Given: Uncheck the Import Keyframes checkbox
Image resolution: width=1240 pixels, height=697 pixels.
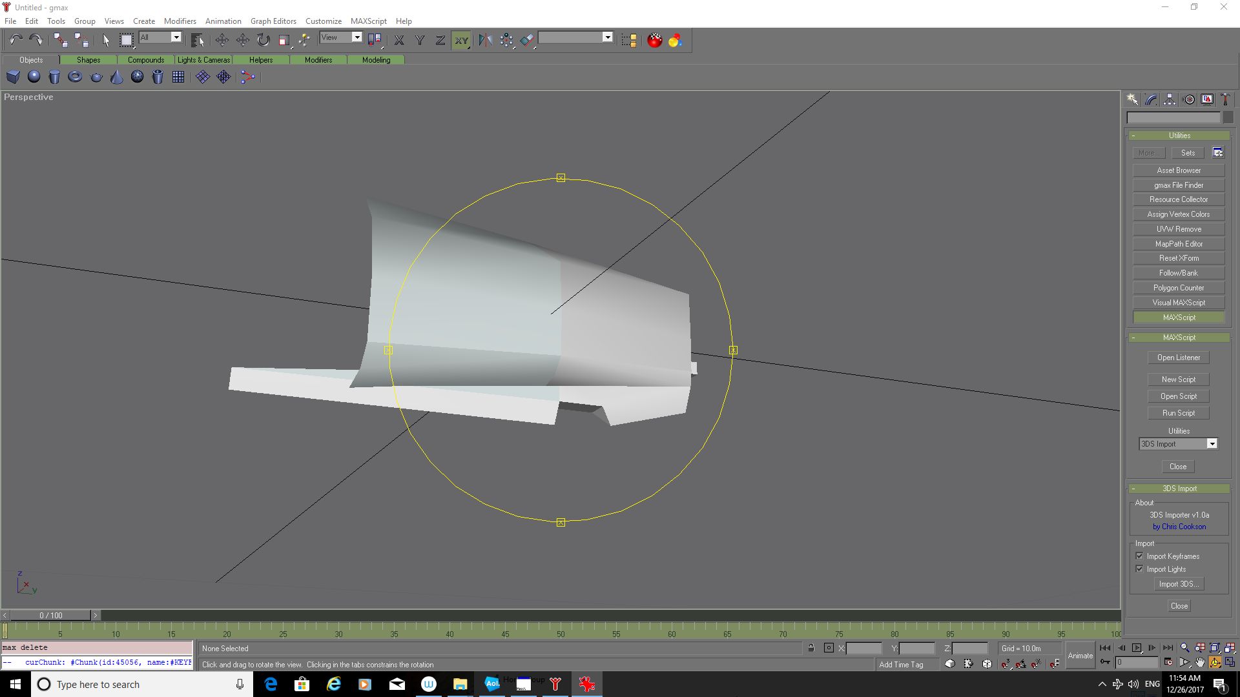Looking at the screenshot, I should 1140,556.
